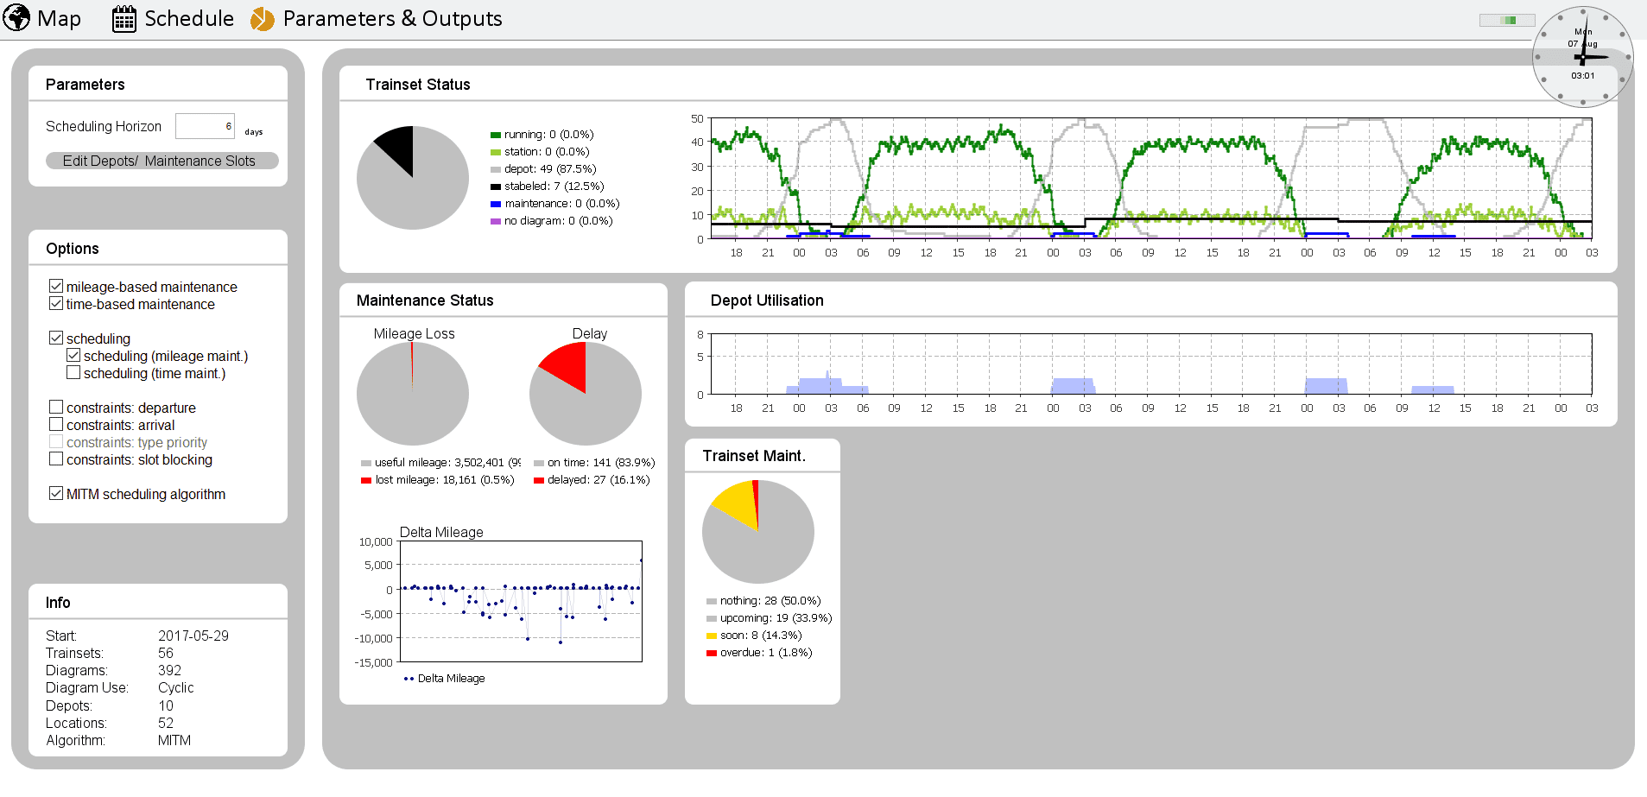Click the calendar Schedule icon
The width and height of the screenshot is (1647, 797).
click(x=124, y=19)
